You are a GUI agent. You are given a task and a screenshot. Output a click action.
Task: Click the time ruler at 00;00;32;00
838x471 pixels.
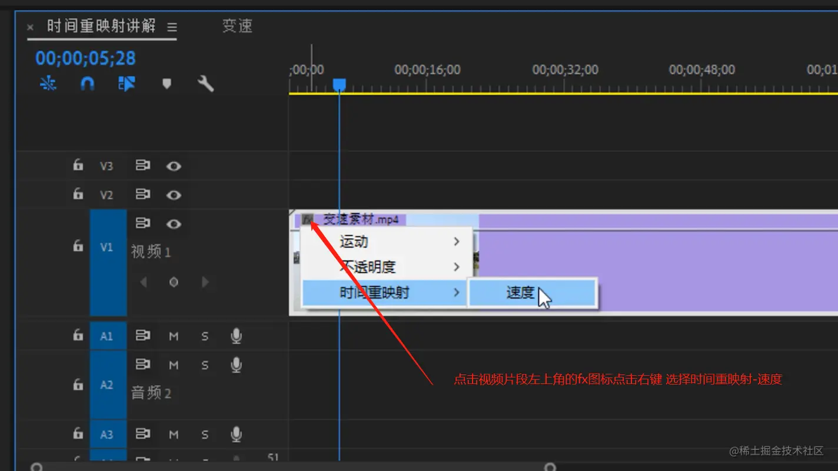[565, 70]
